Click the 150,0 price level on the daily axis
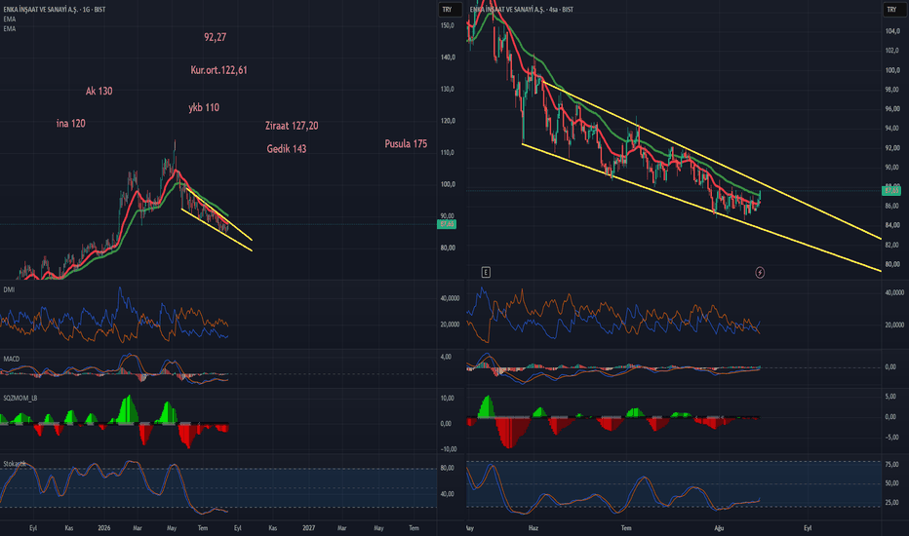 tap(448, 25)
